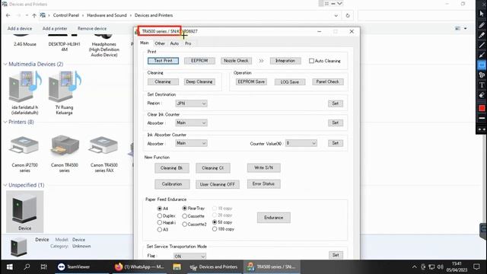Select the highlighter tool in the annotation toolbar
Image resolution: width=487 pixels, height=274 pixels.
pyautogui.click(x=482, y=35)
